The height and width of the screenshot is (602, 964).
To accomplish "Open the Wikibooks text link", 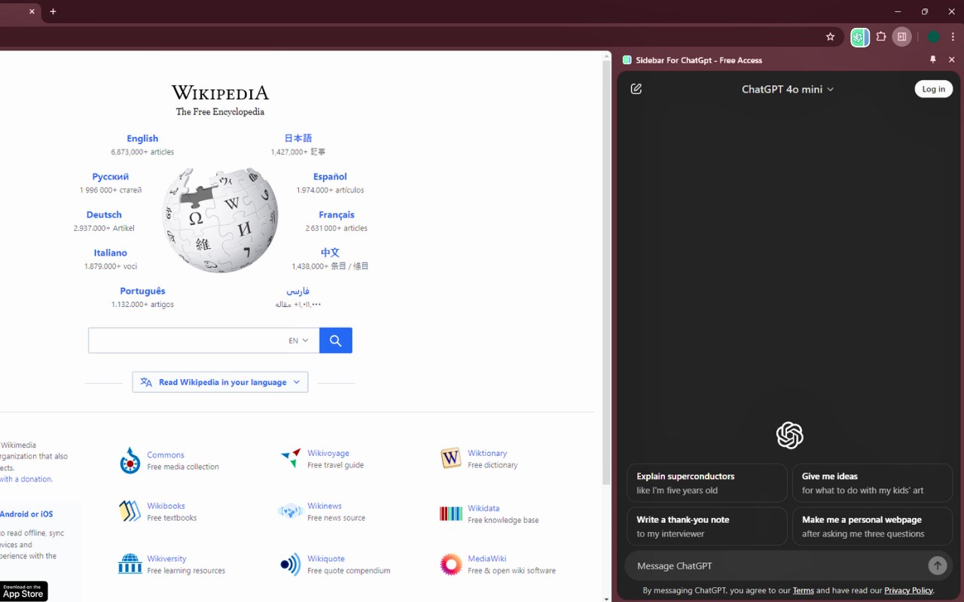I will pyautogui.click(x=166, y=506).
